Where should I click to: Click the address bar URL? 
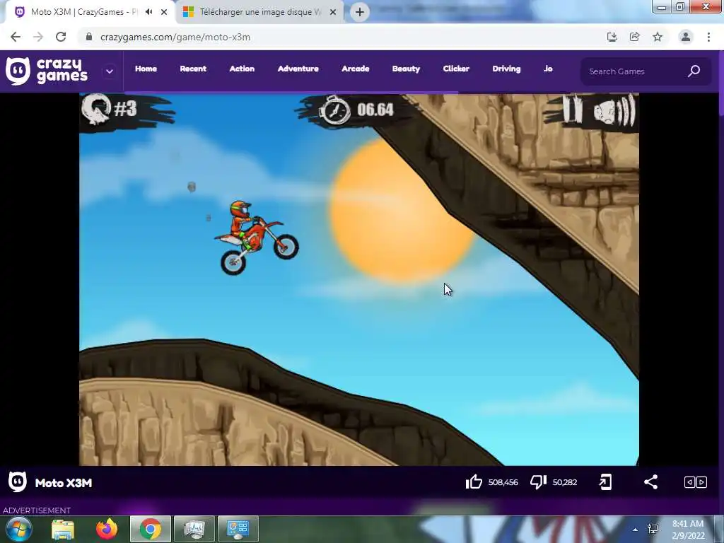175,37
